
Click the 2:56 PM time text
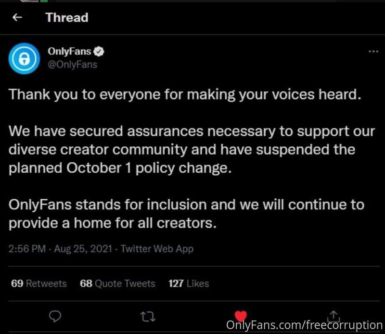(27, 249)
